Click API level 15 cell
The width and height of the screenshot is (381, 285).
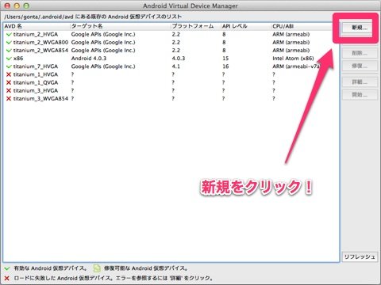(225, 59)
